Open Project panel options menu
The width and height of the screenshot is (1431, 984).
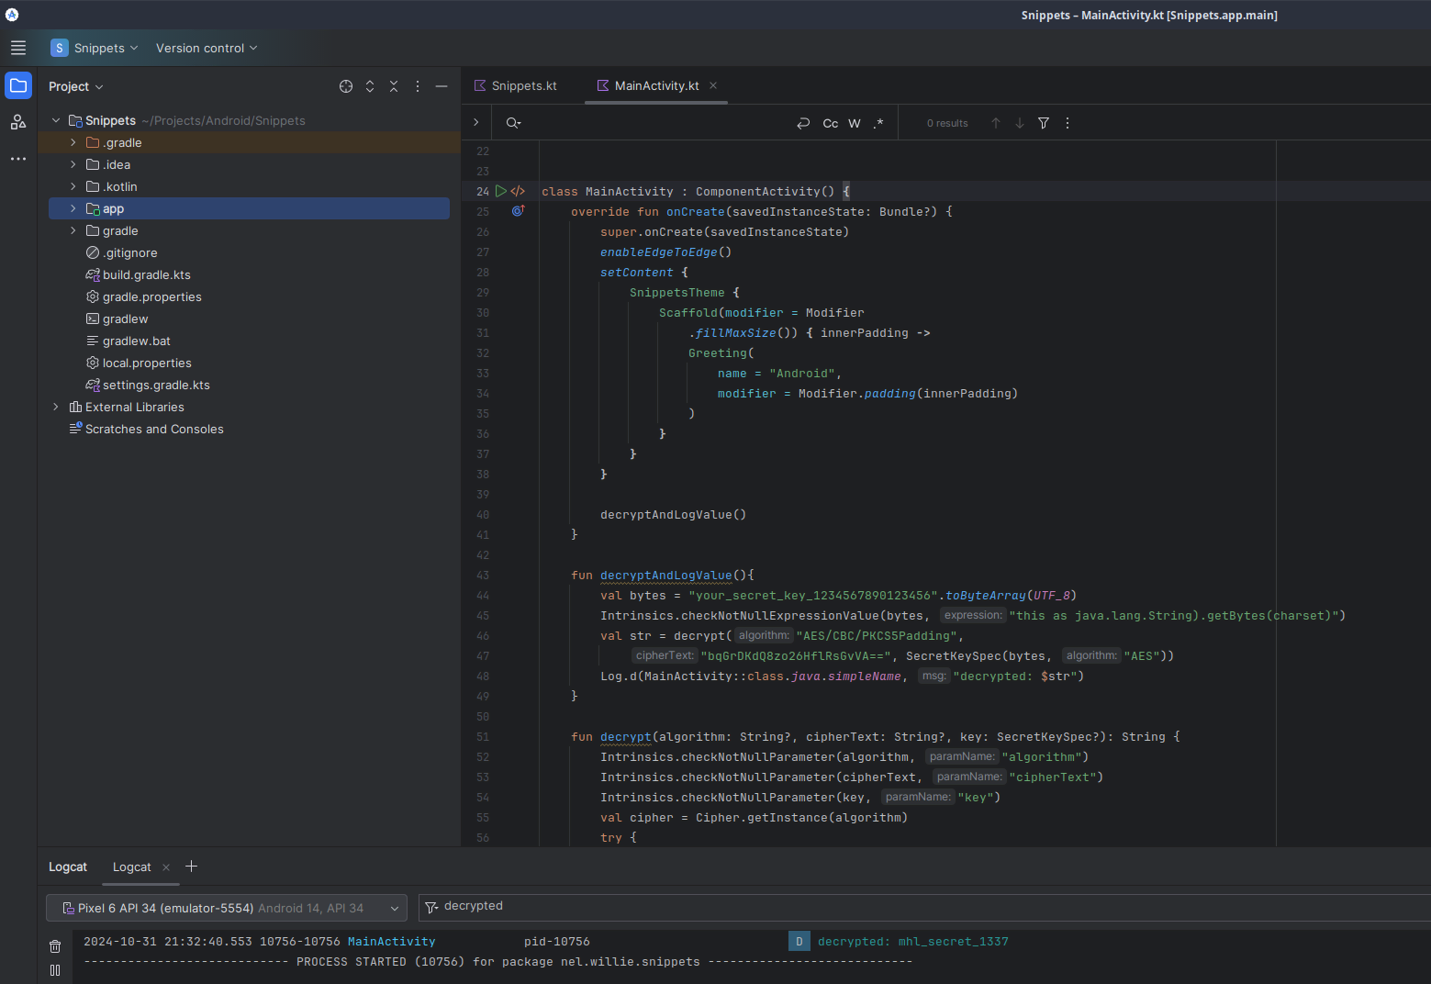click(x=418, y=86)
